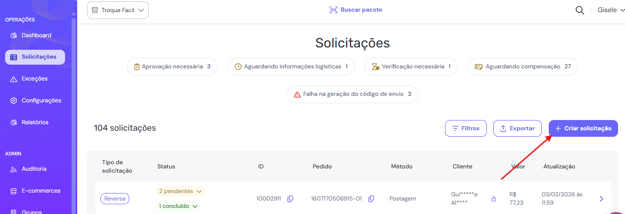625x214 pixels.
Task: Copy the request ID 10002911
Action: coord(290,199)
